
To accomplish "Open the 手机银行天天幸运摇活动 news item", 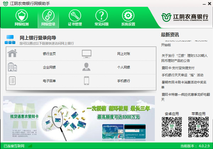I will (x=182, y=75).
